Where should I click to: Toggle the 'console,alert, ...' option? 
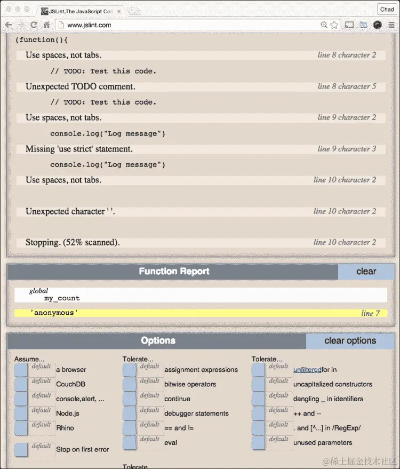point(21,399)
